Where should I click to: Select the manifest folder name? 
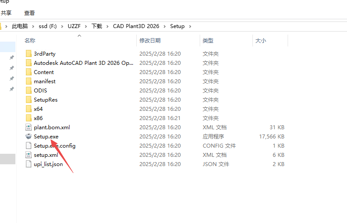[45, 81]
